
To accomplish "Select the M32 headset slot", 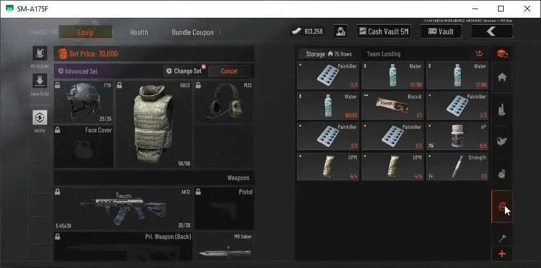I will click(x=224, y=102).
